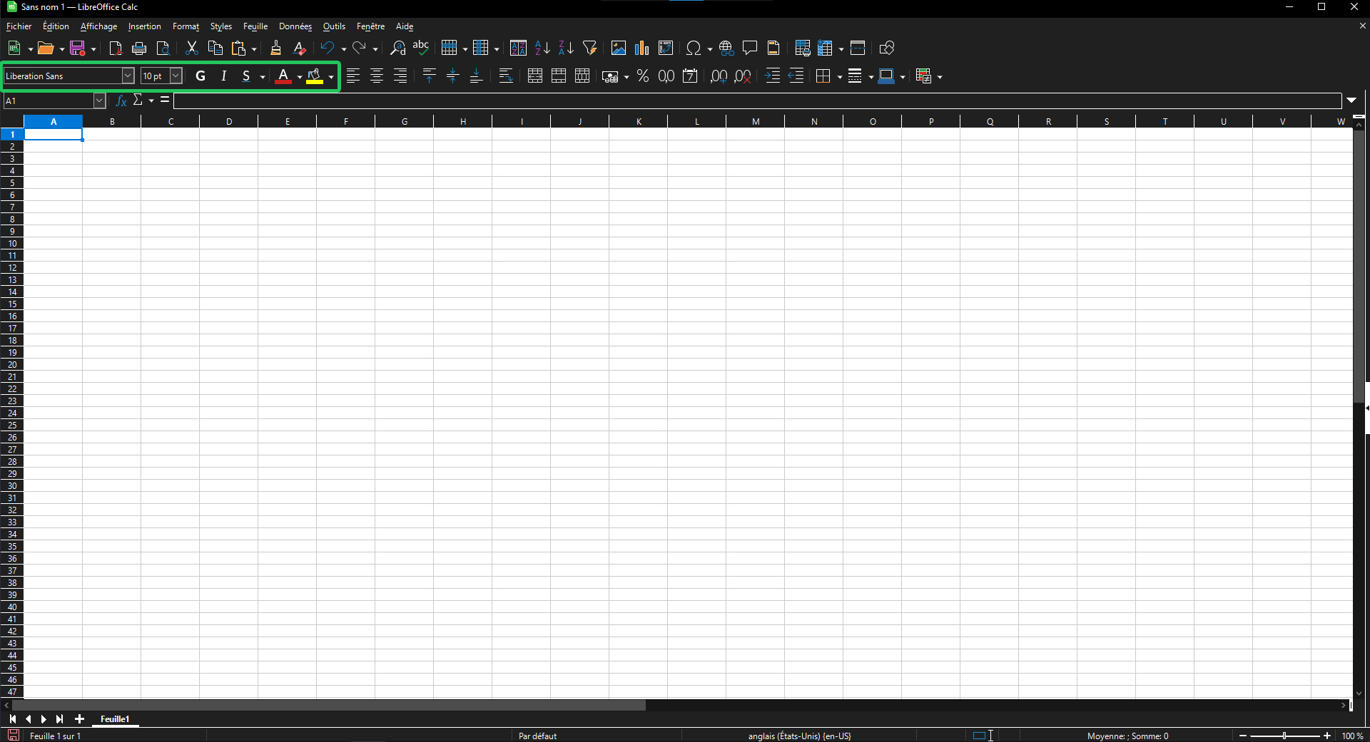The width and height of the screenshot is (1370, 742).
Task: Toggle bold formatting with G button
Action: (x=201, y=76)
